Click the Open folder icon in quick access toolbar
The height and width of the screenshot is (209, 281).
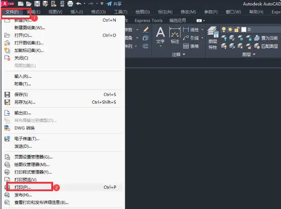(29, 4)
